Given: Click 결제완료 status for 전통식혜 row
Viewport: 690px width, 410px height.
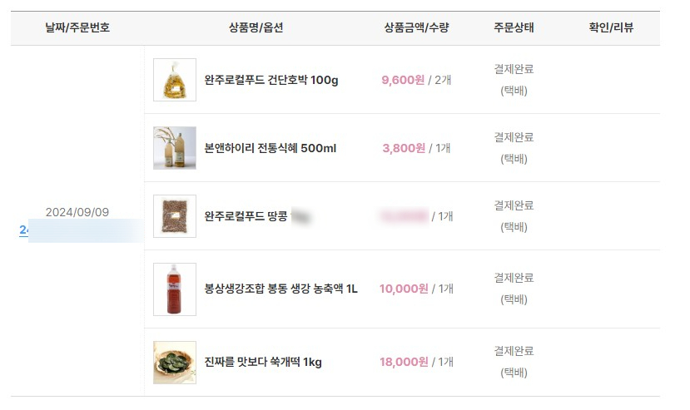Looking at the screenshot, I should (x=514, y=137).
